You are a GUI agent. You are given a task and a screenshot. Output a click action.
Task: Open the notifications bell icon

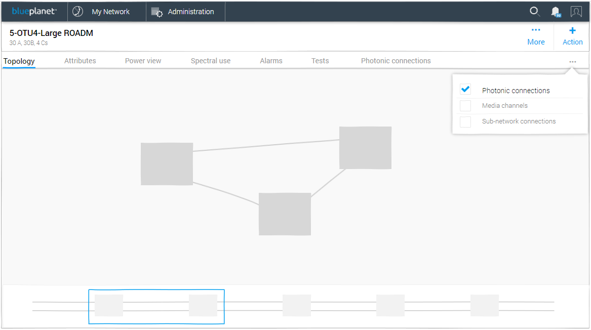click(556, 12)
